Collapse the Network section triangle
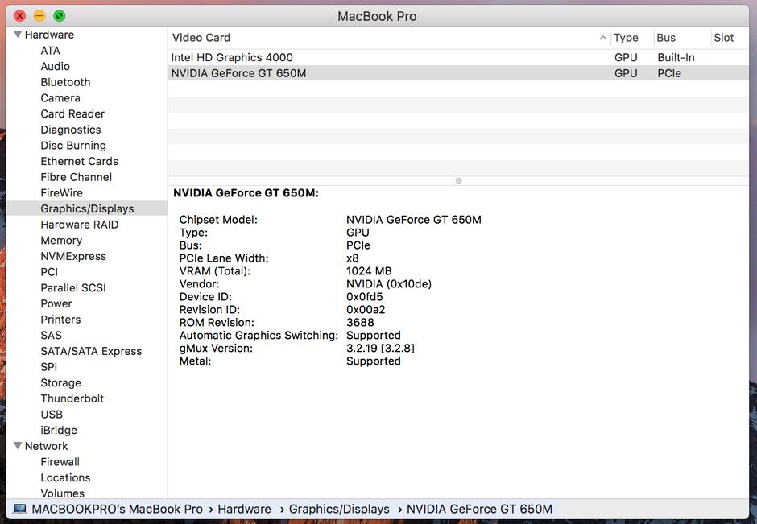 pos(18,445)
